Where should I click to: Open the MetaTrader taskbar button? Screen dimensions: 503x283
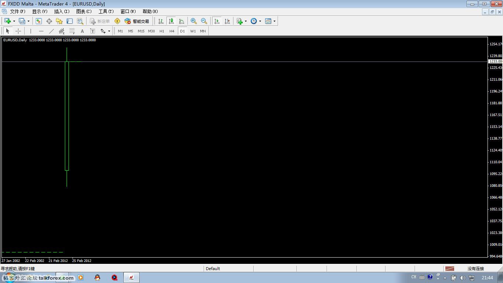coord(131,277)
